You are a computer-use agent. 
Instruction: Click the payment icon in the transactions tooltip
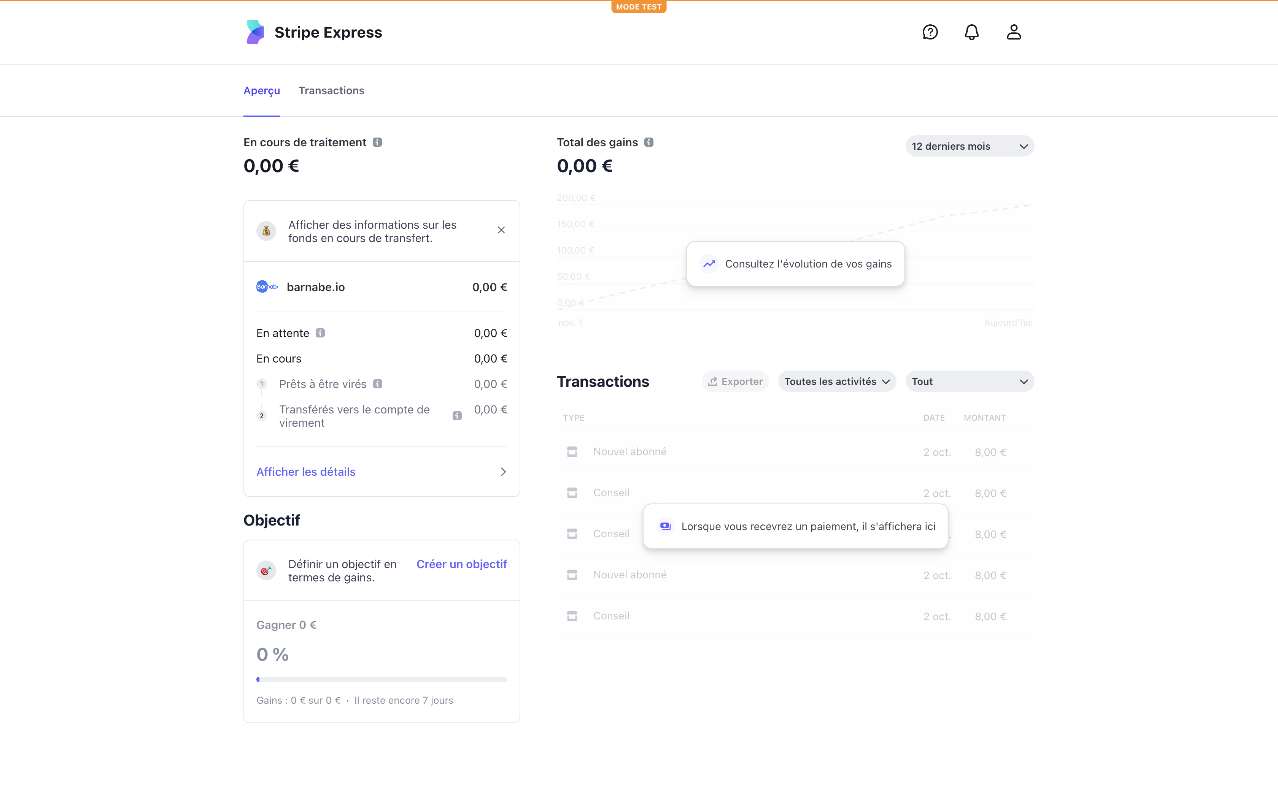(x=665, y=526)
